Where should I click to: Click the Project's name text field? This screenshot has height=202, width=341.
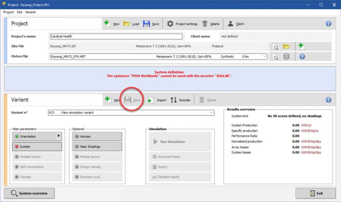(116, 36)
